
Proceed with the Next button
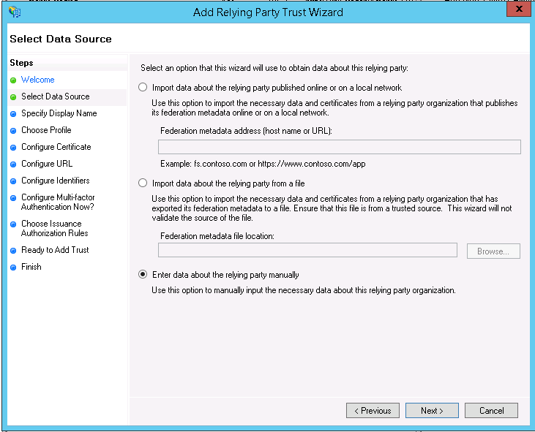coord(432,411)
